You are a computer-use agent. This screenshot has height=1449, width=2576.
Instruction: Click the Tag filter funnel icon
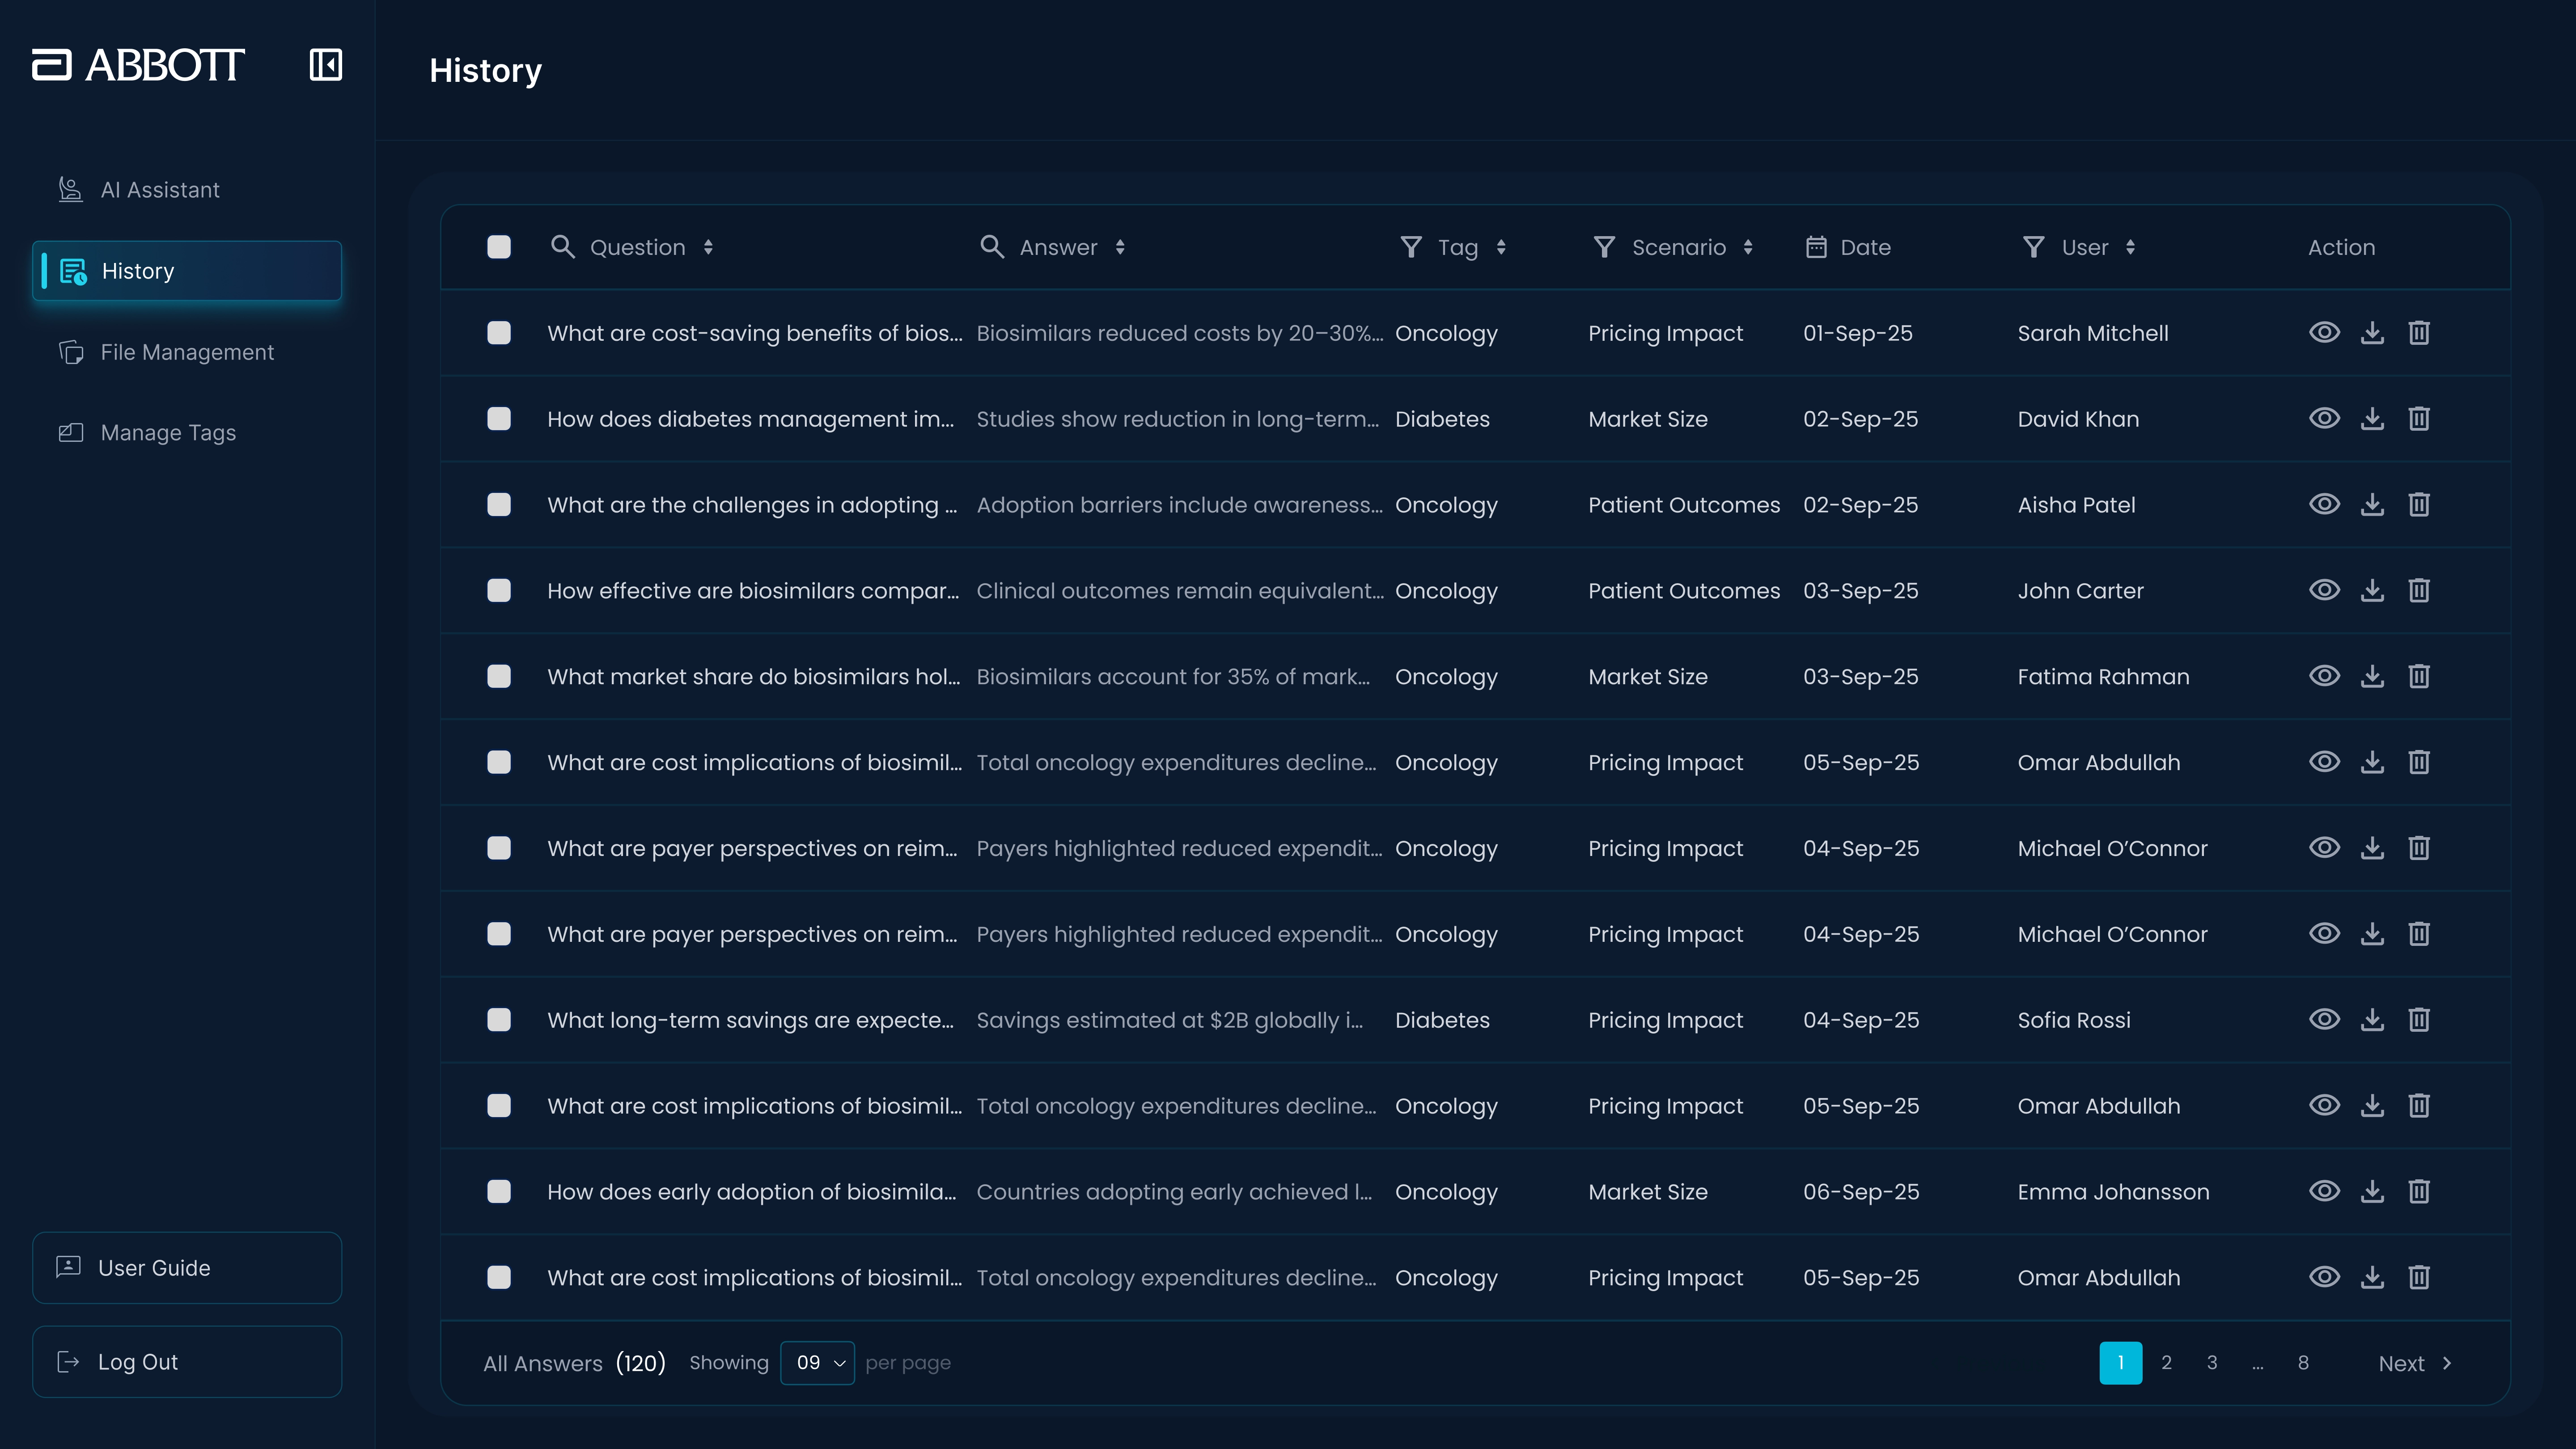(x=1410, y=247)
